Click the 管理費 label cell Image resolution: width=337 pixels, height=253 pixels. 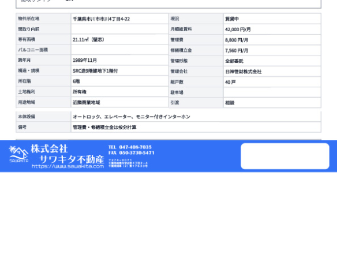pyautogui.click(x=196, y=40)
